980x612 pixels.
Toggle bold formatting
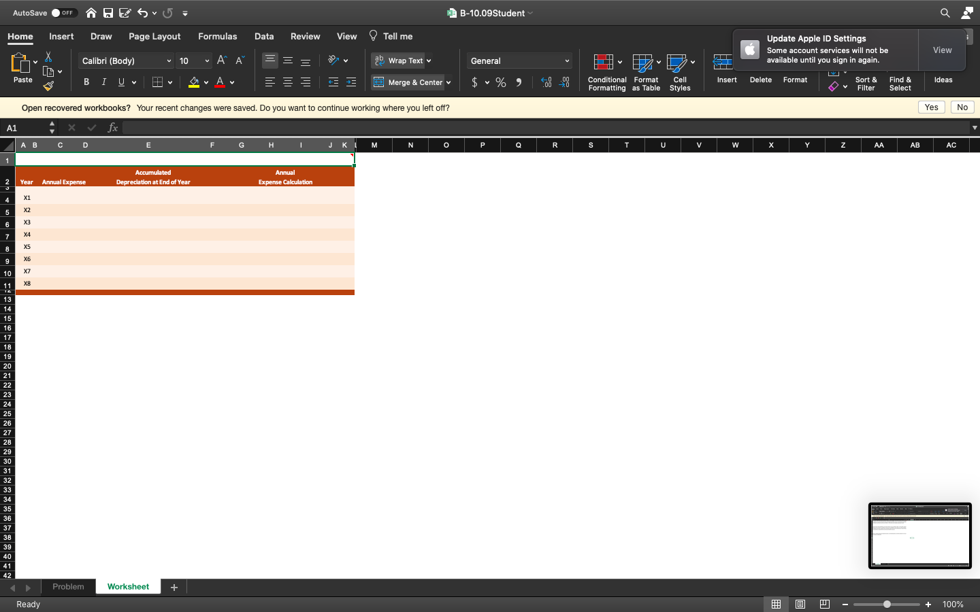point(86,82)
